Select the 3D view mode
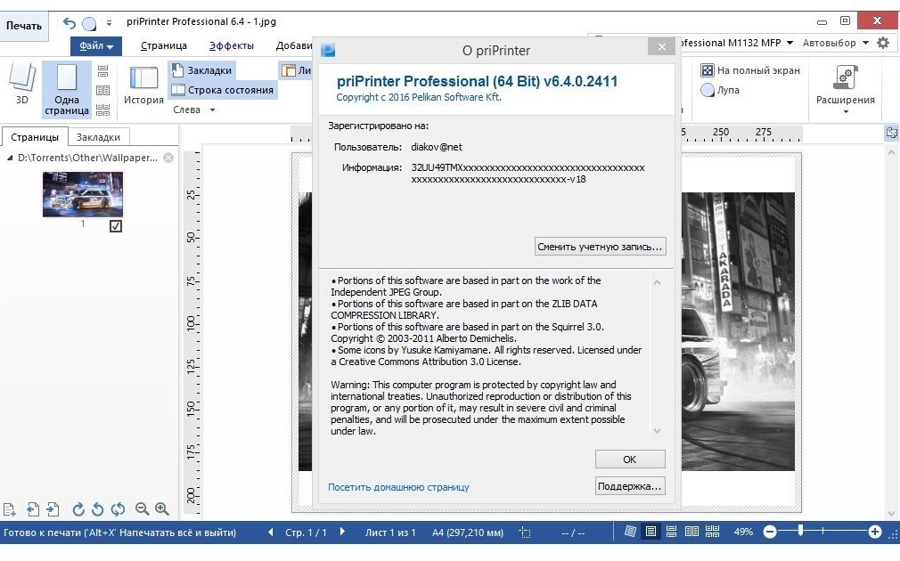This screenshot has width=900, height=561. point(21,85)
